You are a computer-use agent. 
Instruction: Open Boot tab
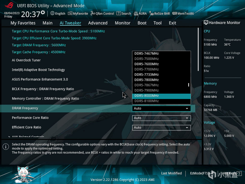[x=142, y=23]
